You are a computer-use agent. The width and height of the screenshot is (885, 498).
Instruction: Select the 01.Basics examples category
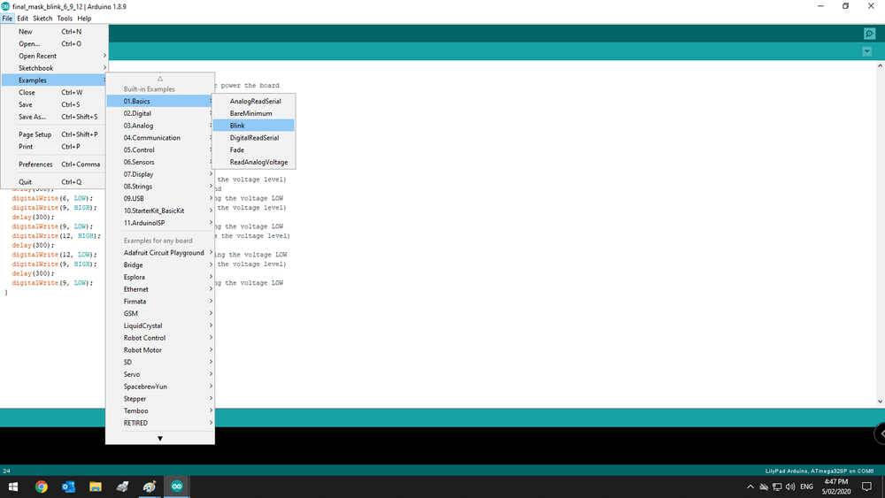(x=159, y=101)
